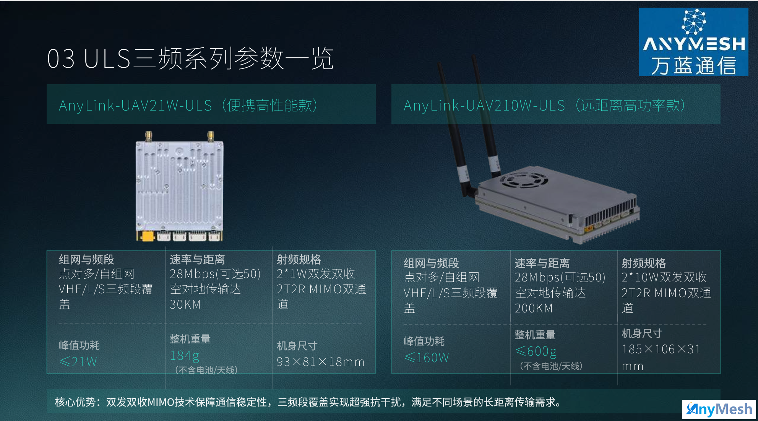Image resolution: width=758 pixels, height=421 pixels.
Task: Click the "≤160W" peak power value
Action: pyautogui.click(x=426, y=358)
